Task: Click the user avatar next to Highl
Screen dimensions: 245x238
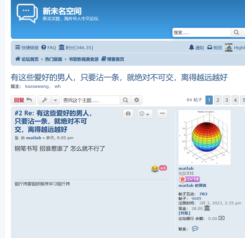Action: (x=229, y=47)
